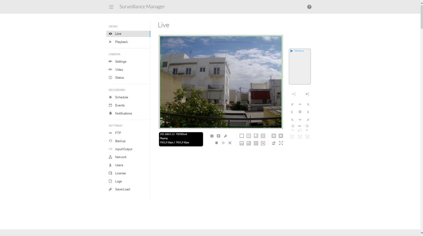Click the play triangle icon below the video

coord(223,143)
